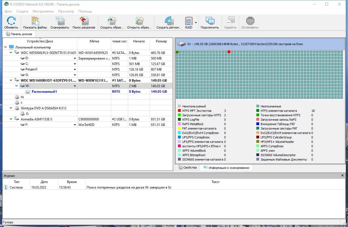Click the Дата column header in Журнал

44,182
